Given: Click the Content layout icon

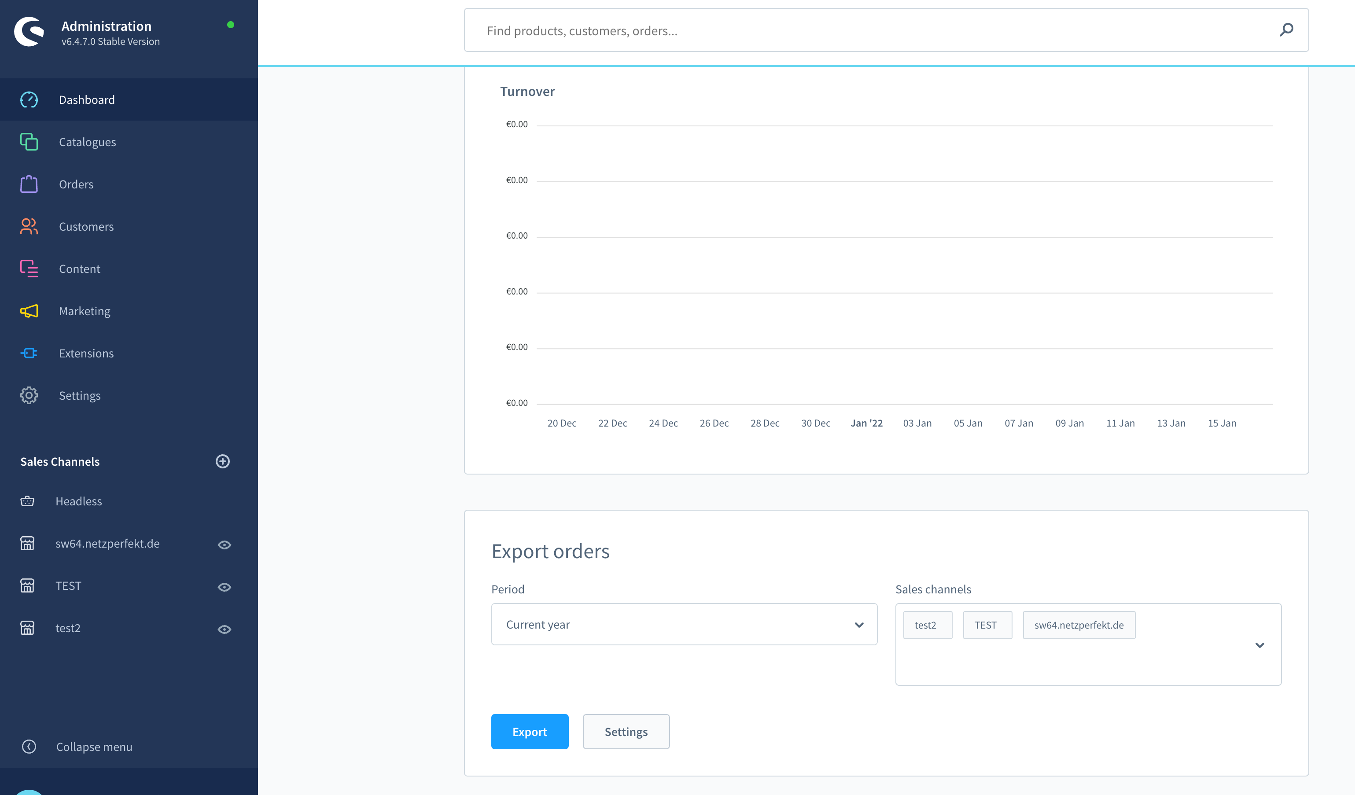Looking at the screenshot, I should (29, 269).
